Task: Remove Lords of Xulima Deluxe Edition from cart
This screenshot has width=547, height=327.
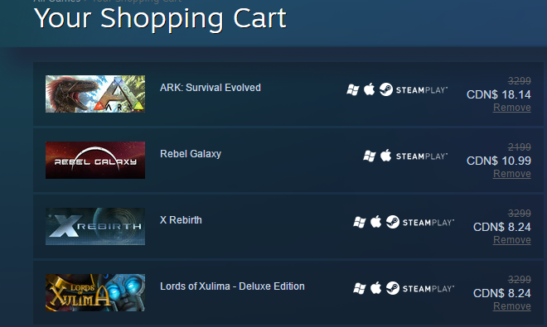Action: [511, 306]
